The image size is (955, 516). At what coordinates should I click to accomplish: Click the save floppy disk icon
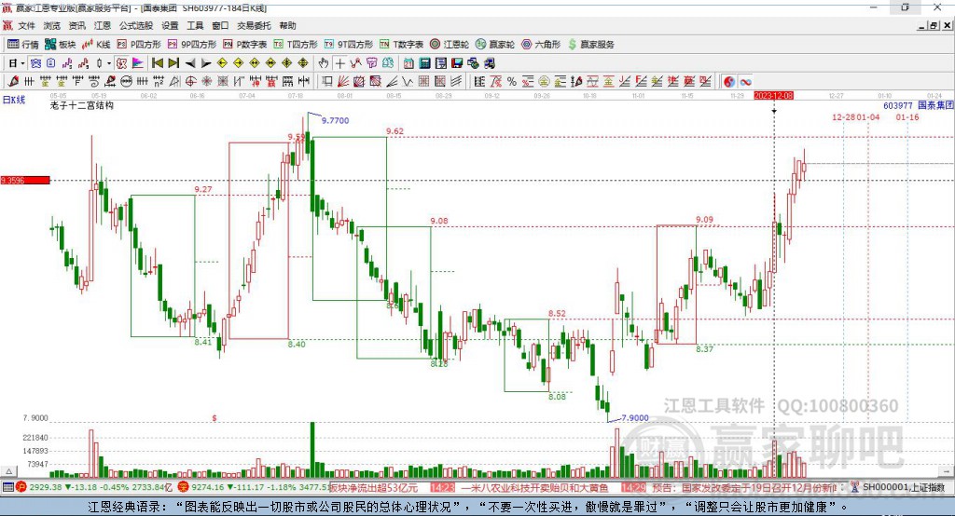coord(457,62)
